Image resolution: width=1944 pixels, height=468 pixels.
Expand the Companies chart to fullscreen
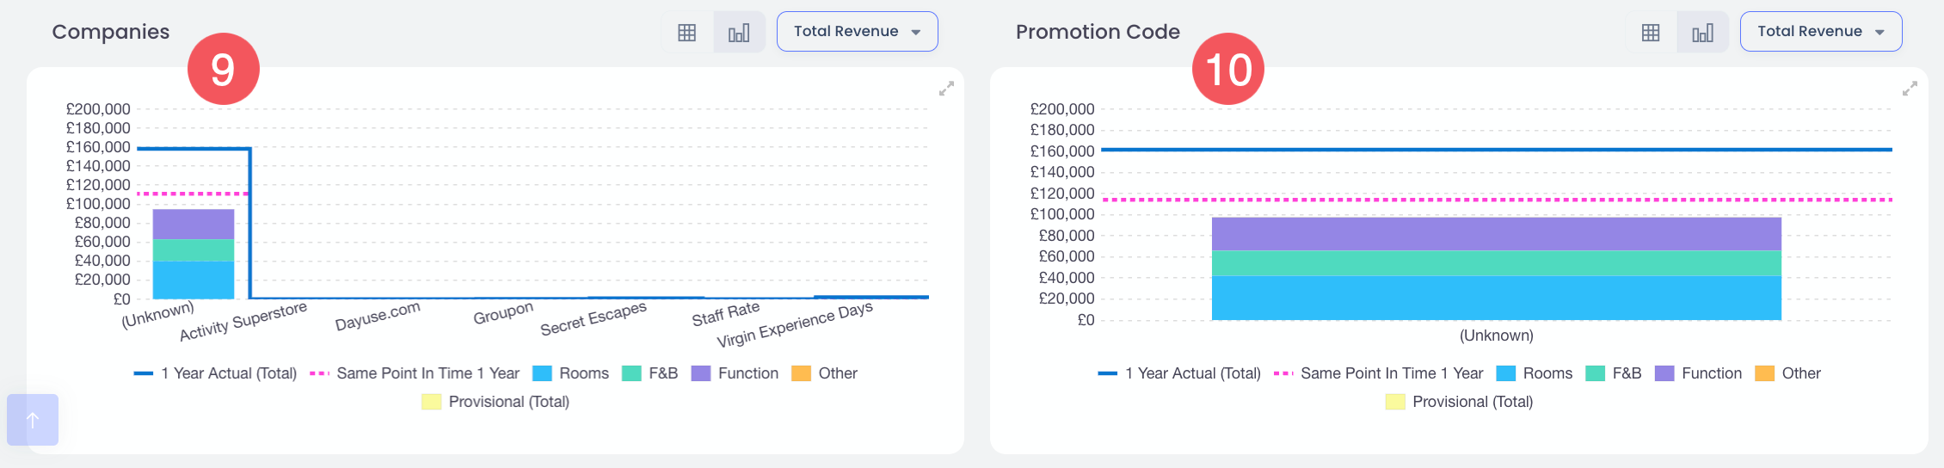pos(946,89)
